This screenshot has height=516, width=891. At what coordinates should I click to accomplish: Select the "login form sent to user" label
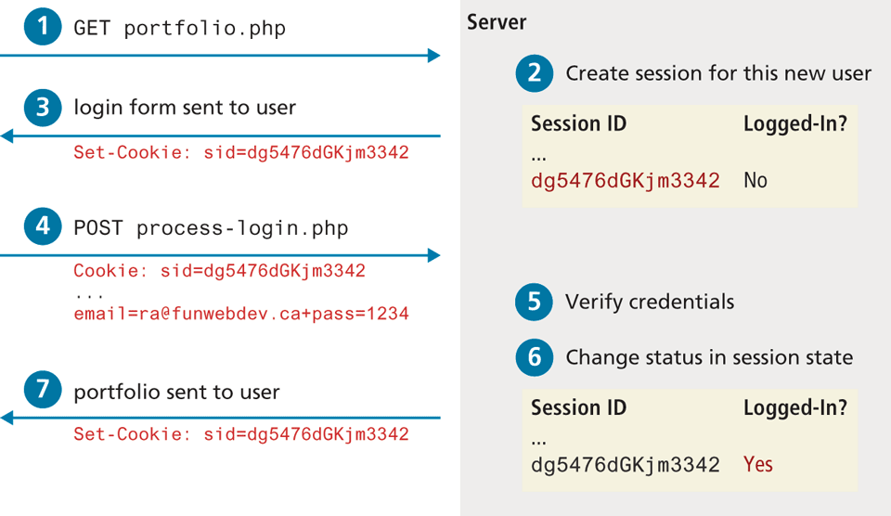click(x=185, y=108)
